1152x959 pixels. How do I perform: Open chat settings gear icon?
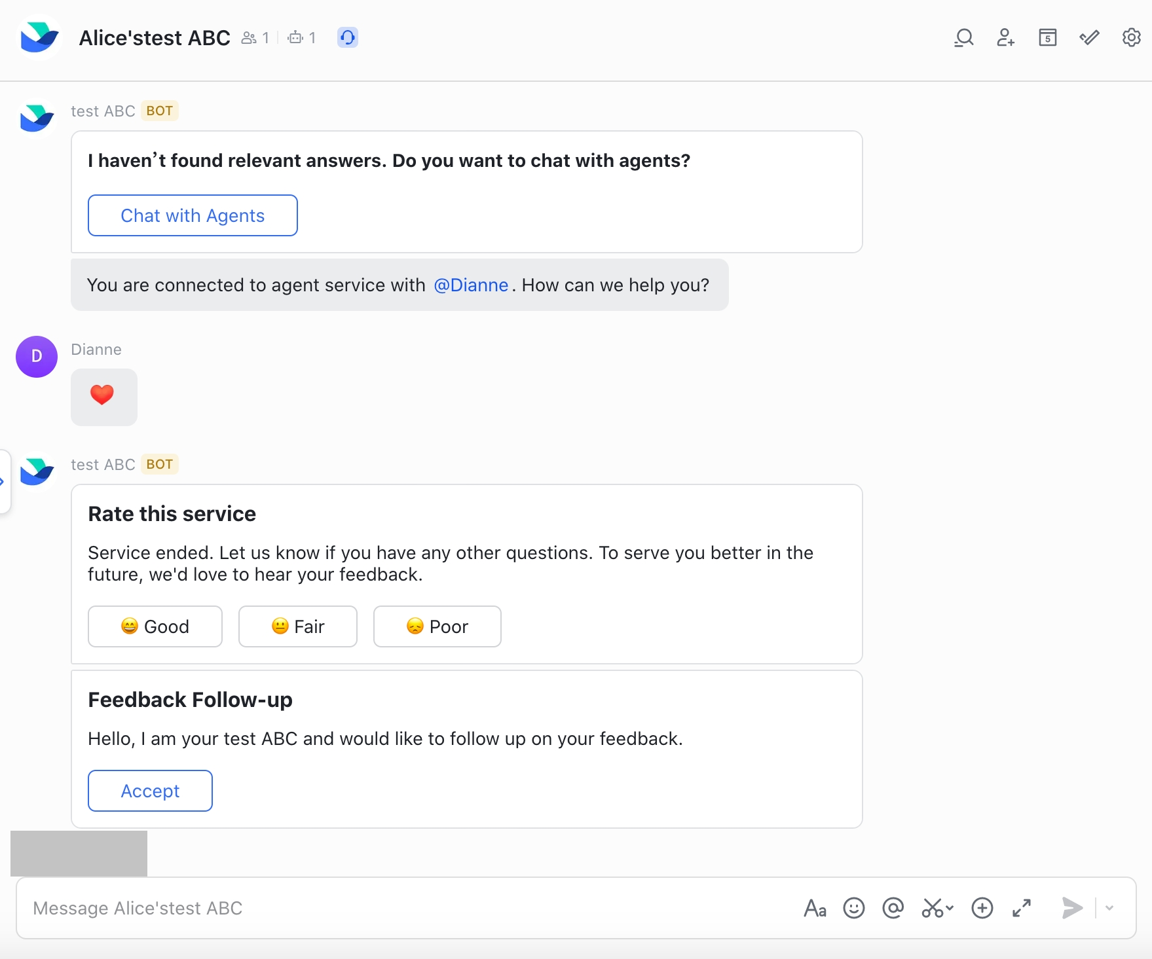click(x=1131, y=38)
